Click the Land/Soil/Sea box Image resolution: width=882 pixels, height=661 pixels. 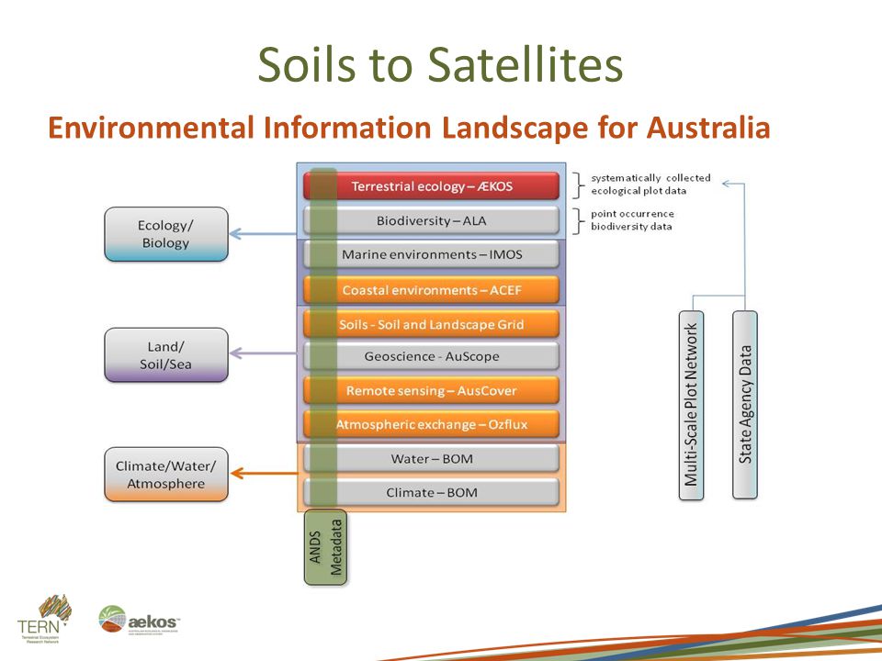166,354
